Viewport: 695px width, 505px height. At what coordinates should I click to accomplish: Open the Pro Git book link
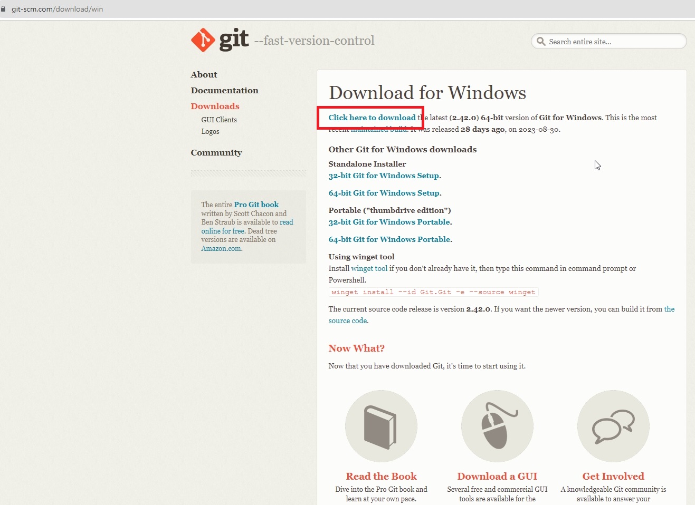256,205
